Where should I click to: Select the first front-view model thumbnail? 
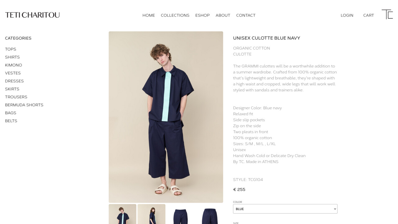(123, 214)
